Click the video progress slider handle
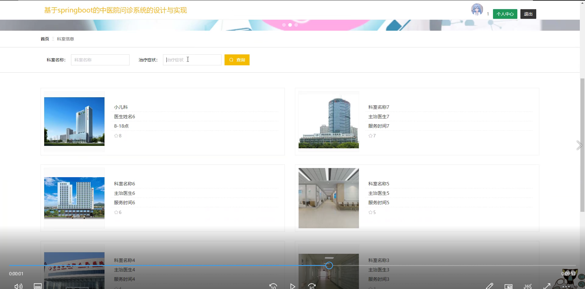The image size is (585, 289). 329,266
